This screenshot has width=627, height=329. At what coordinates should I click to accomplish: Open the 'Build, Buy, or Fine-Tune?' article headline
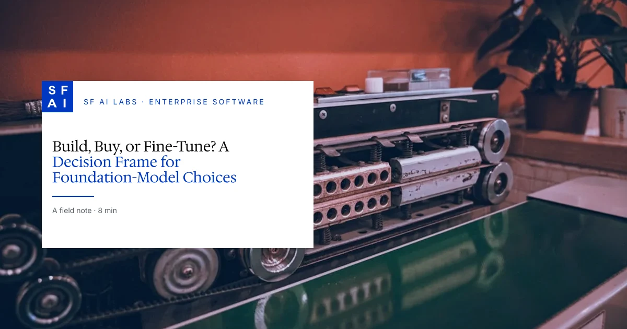[144, 162]
